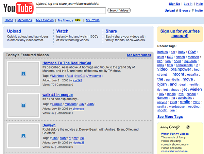Open the Dewey1 video title
Image resolution: width=204 pixels, height=154 pixels.
49,125
